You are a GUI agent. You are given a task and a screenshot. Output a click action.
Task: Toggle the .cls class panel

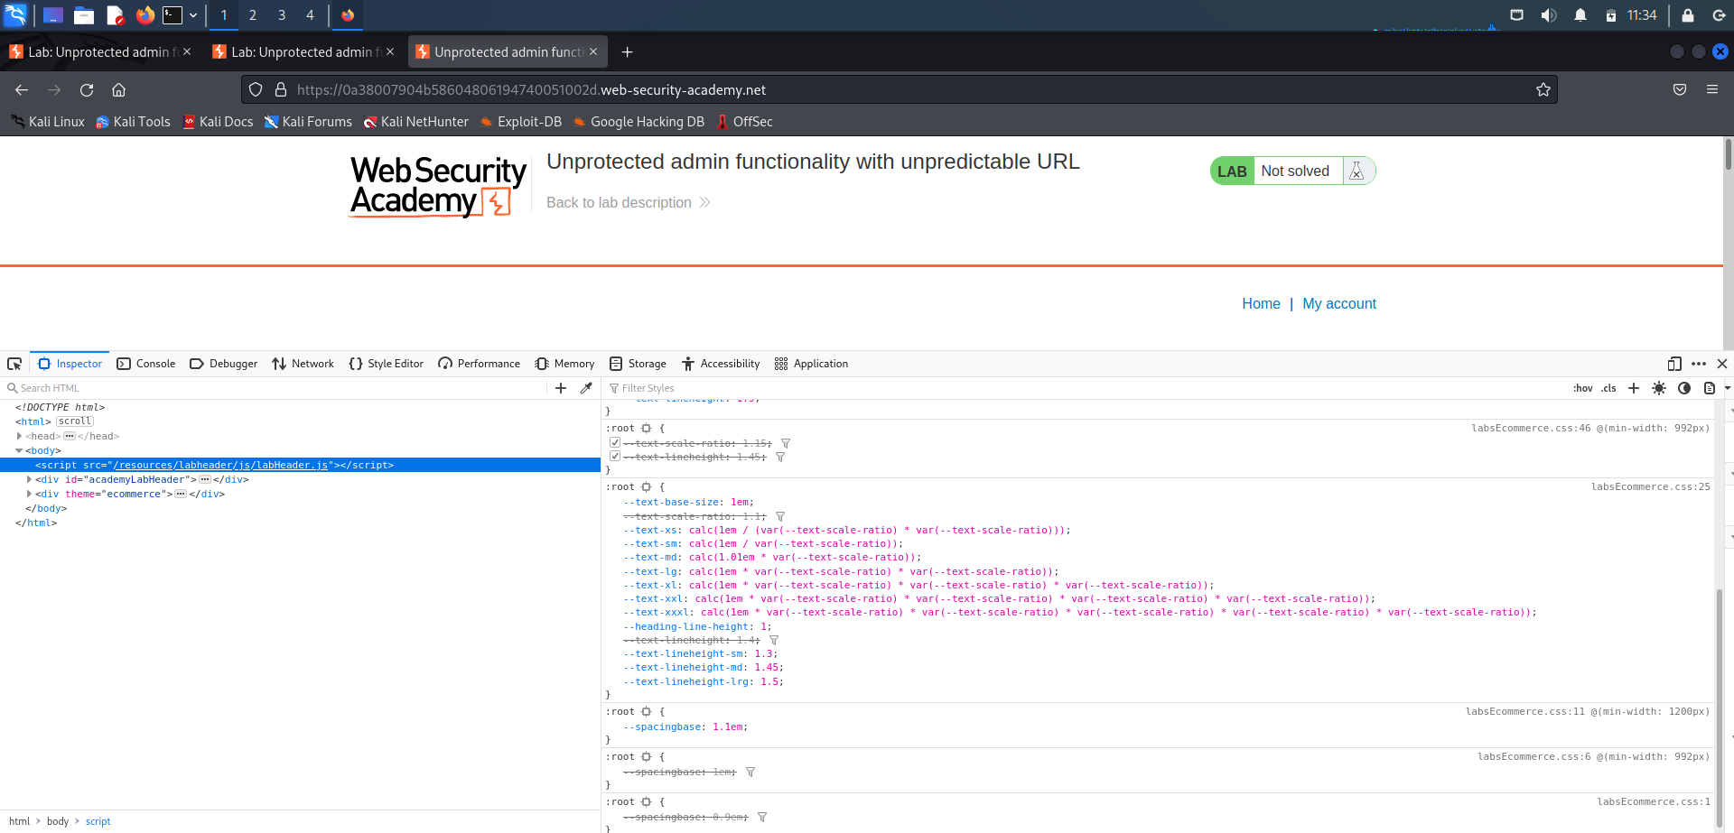pos(1608,388)
